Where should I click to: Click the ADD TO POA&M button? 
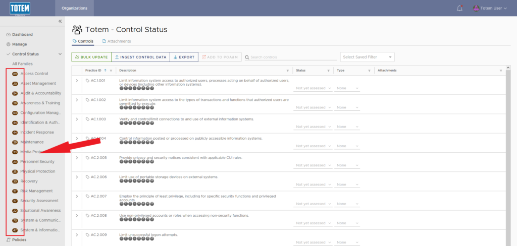point(220,57)
